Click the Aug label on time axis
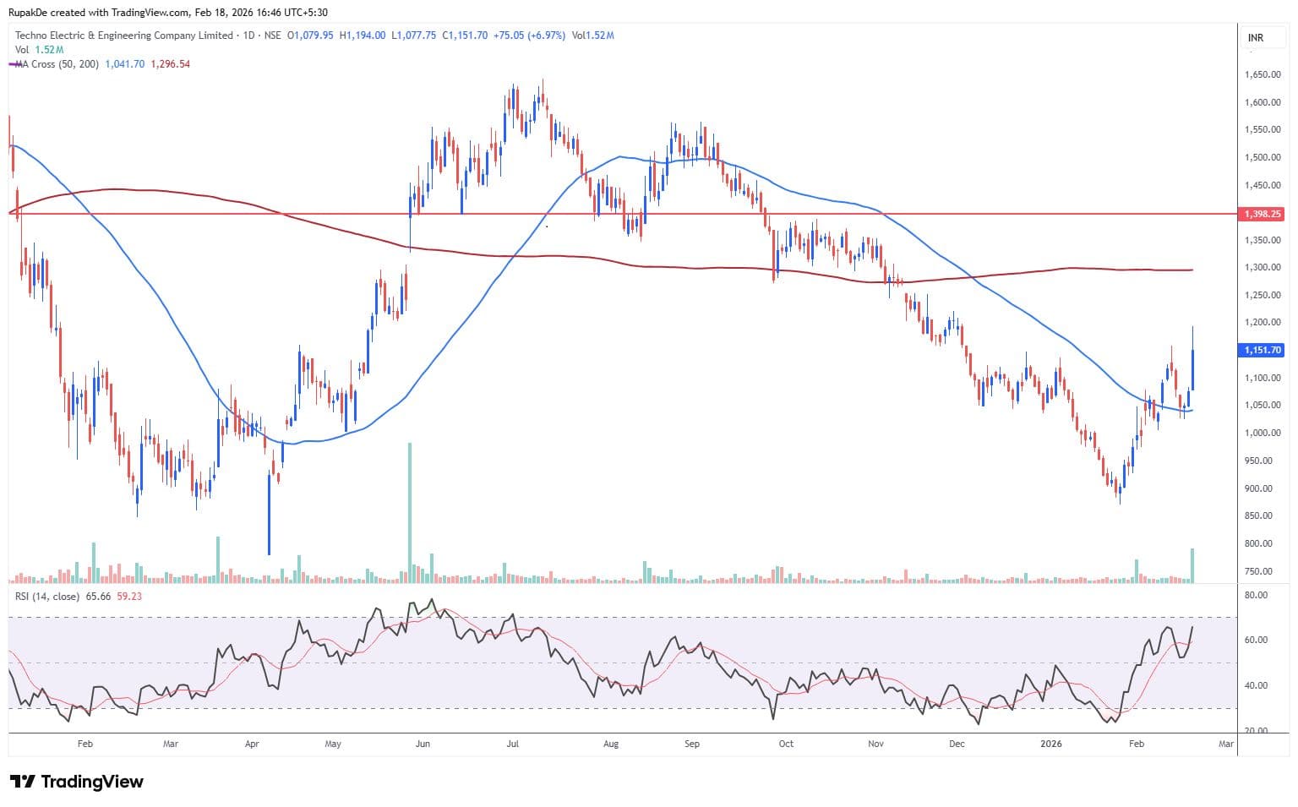 611,744
